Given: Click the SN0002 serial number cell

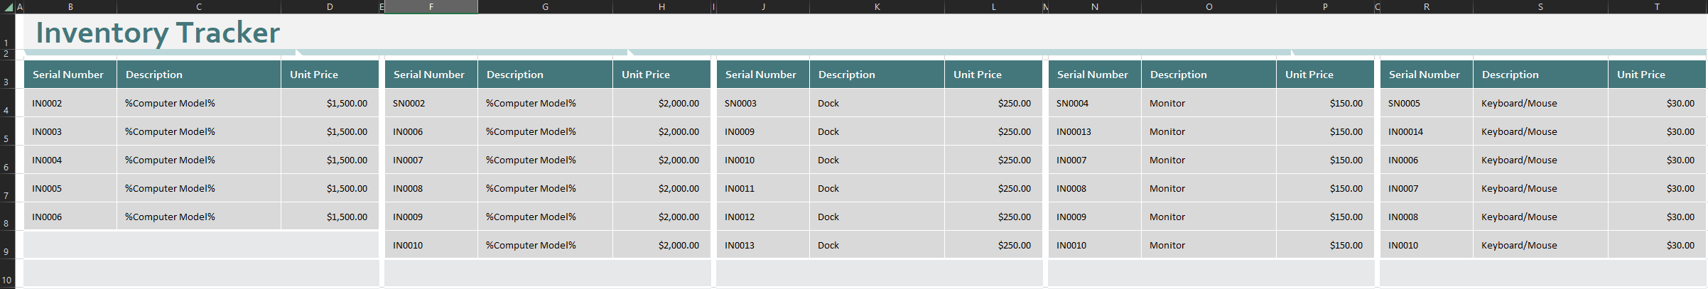Looking at the screenshot, I should [x=431, y=103].
